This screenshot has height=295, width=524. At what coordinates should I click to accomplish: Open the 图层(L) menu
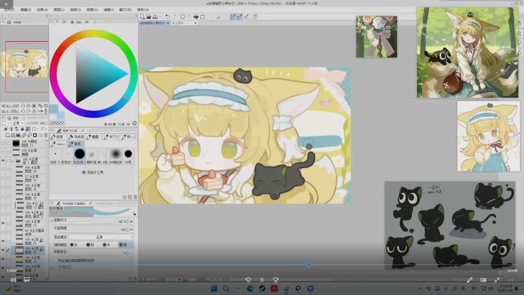(x=59, y=10)
